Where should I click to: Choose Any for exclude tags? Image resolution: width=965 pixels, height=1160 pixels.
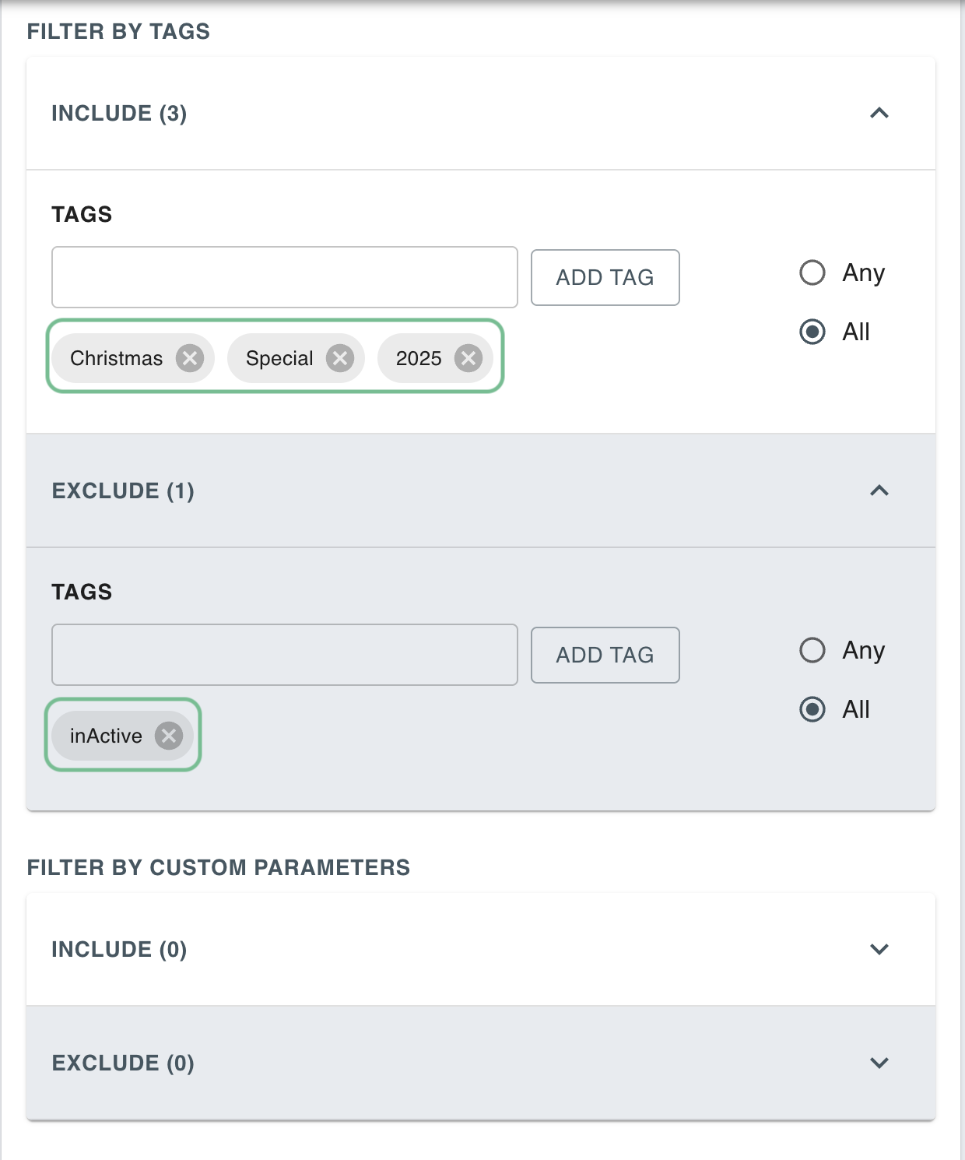[x=812, y=651]
